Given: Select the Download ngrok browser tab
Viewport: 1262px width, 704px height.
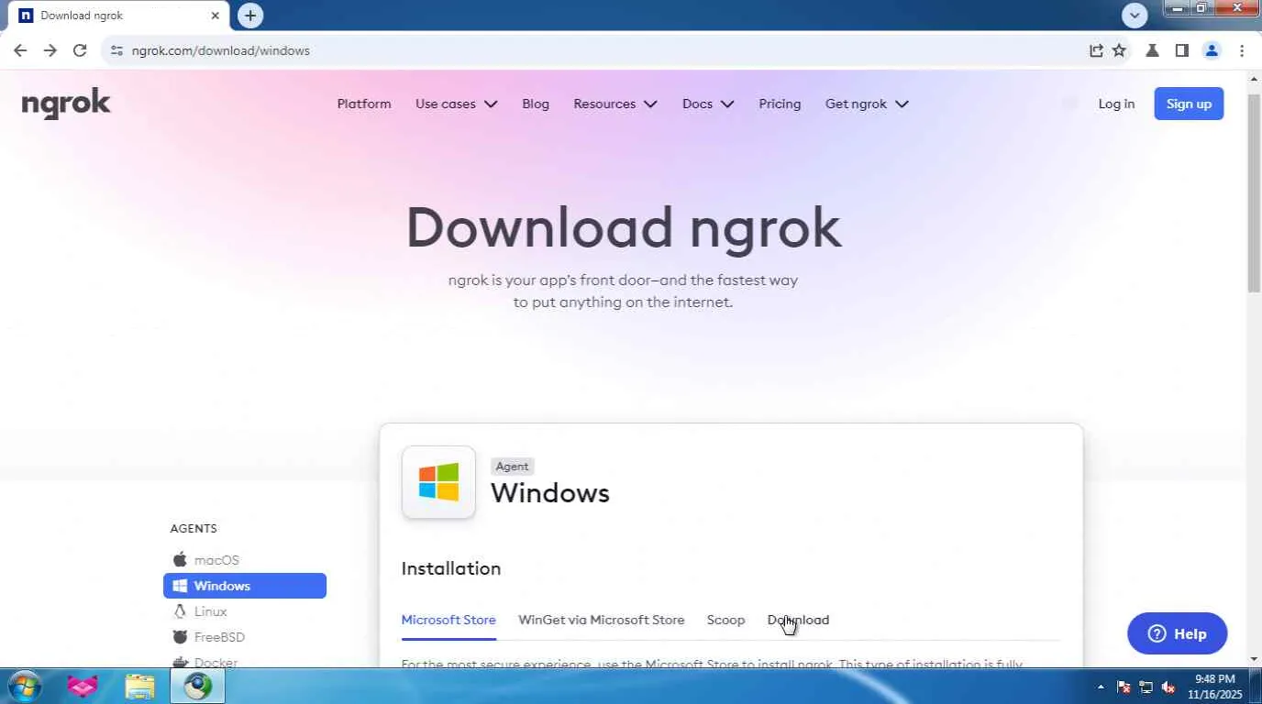Looking at the screenshot, I should pyautogui.click(x=120, y=16).
